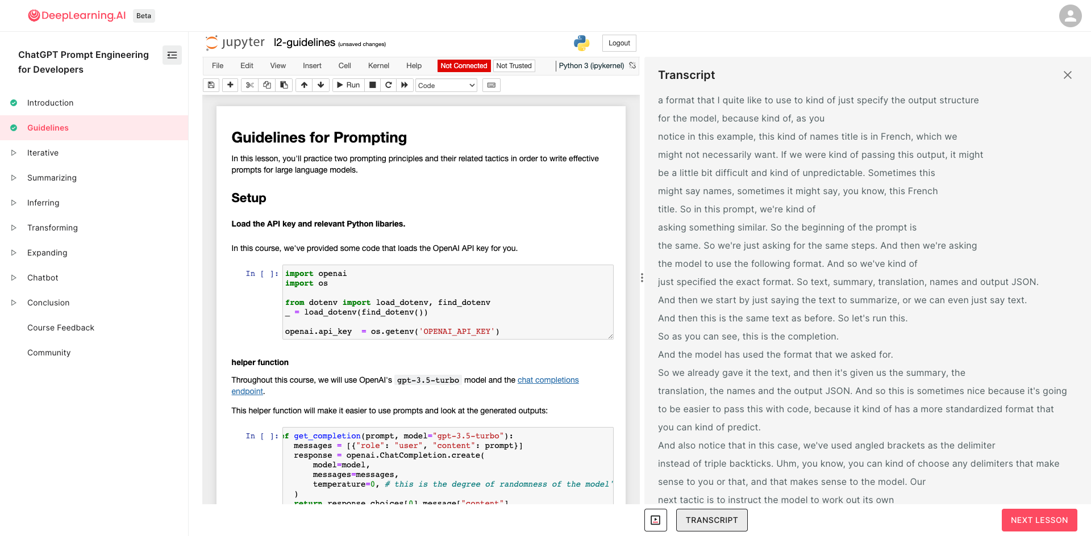Click inside the get_completion code cell

coord(448,466)
